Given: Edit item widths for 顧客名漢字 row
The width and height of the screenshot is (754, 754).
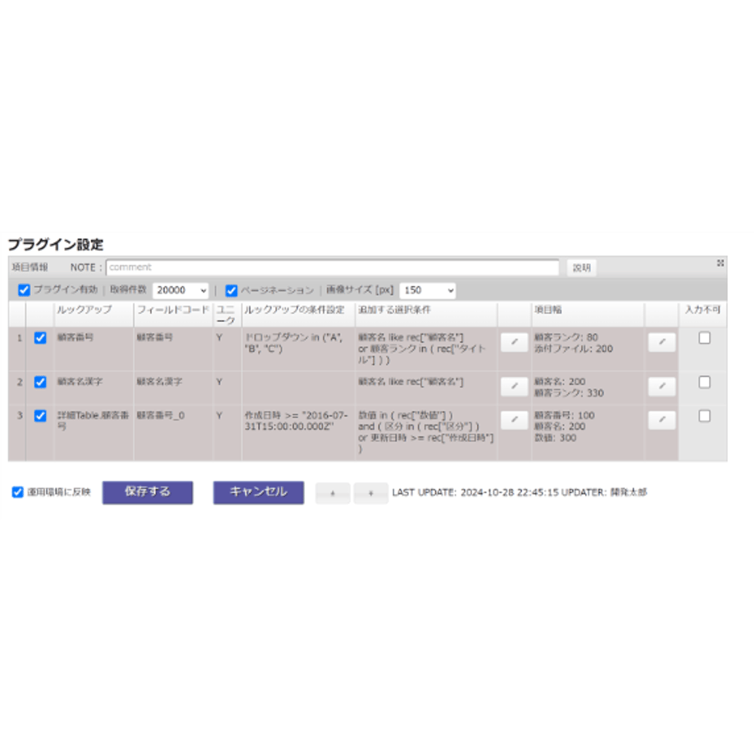Looking at the screenshot, I should [x=661, y=387].
